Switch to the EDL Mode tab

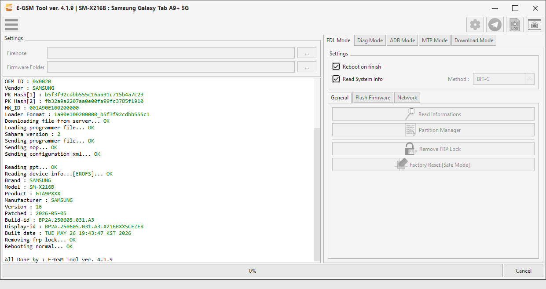(338, 40)
